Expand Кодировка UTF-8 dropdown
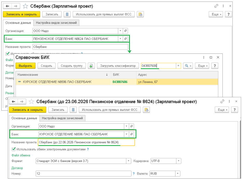The image size is (243, 181). [x=179, y=161]
